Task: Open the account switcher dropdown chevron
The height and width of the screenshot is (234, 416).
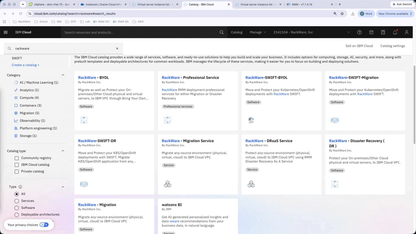Action: (348, 32)
